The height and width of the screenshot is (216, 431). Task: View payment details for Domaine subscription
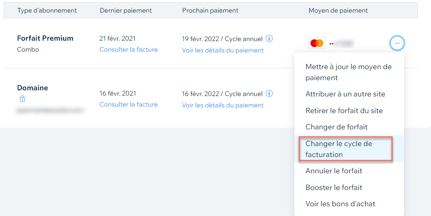[x=223, y=105]
